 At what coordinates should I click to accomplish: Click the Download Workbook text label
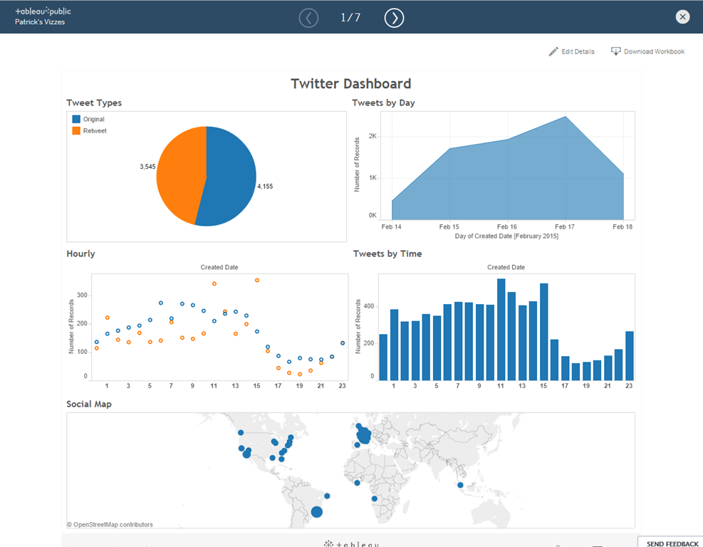pos(653,51)
